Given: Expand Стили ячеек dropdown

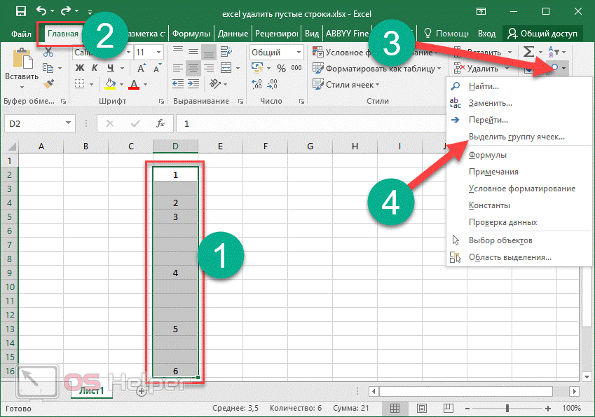Looking at the screenshot, I should tap(378, 85).
